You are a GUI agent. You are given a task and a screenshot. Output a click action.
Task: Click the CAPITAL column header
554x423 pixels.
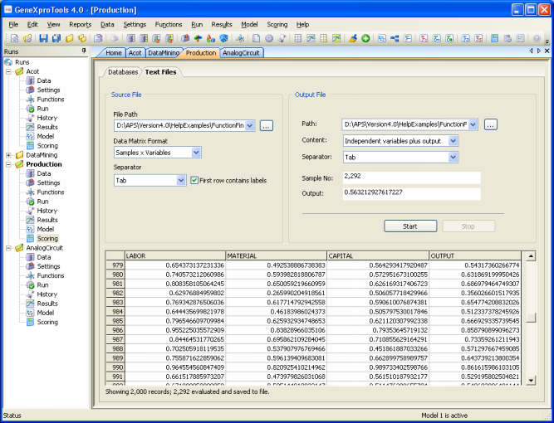pos(378,255)
